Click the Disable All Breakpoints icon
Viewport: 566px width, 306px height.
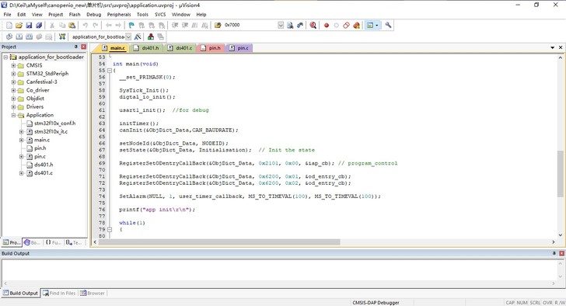(x=347, y=25)
